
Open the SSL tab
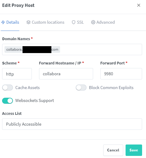(x=78, y=22)
